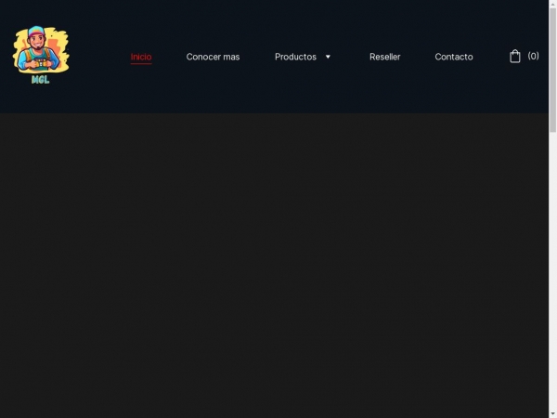Open the Contacto page
The height and width of the screenshot is (418, 557).
click(454, 57)
